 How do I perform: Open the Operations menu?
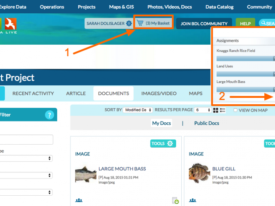(x=52, y=7)
